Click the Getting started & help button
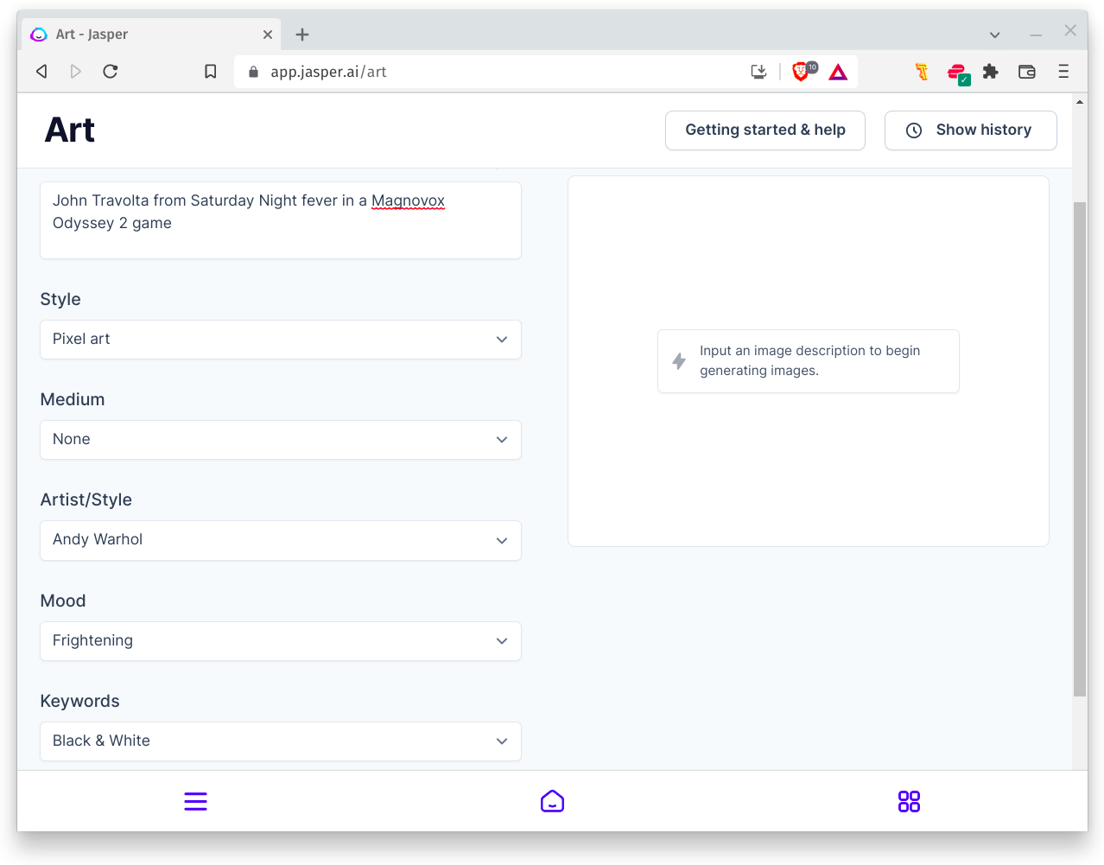1104x865 pixels. (765, 130)
